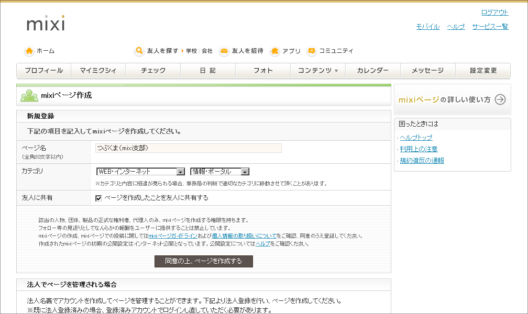Image resolution: width=528 pixels, height=314 pixels.
Task: Open the 個人情報の取り扱いについて link
Action: coord(244,236)
